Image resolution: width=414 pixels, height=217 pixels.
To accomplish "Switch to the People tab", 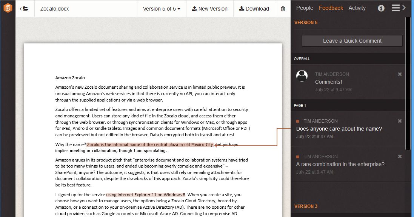I will [305, 8].
